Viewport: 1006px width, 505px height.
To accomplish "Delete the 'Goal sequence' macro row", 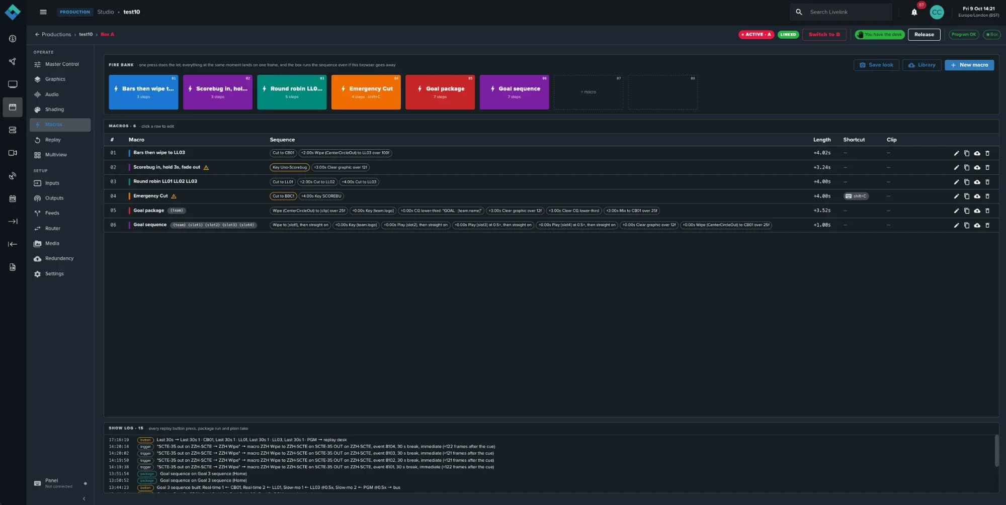I will (987, 225).
